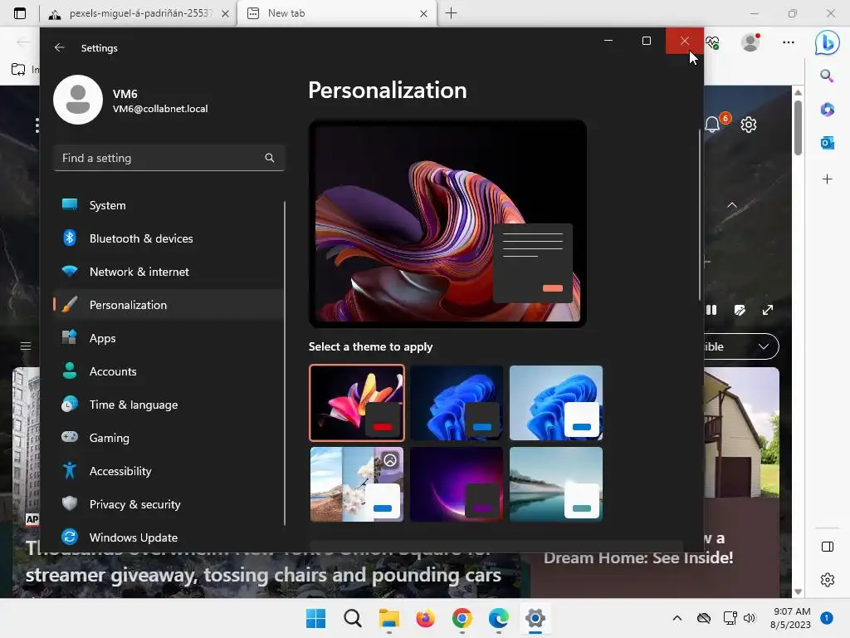The image size is (850, 638).
Task: Launch Firefox from taskbar
Action: click(x=426, y=618)
